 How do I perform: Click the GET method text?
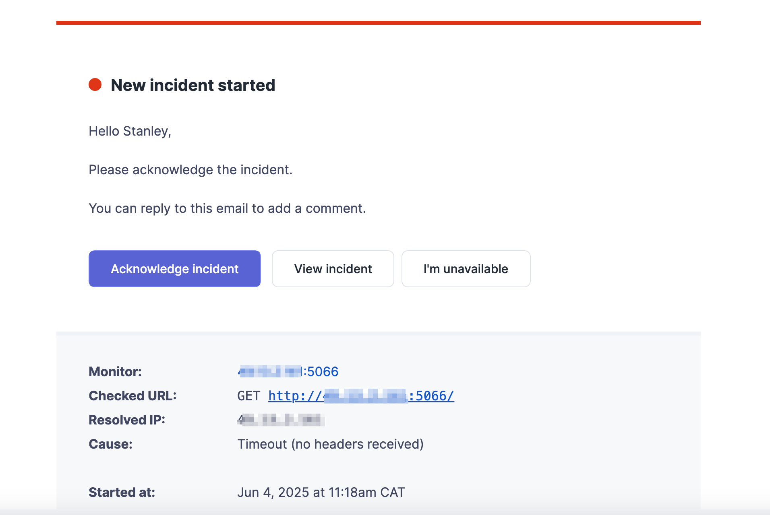click(248, 396)
